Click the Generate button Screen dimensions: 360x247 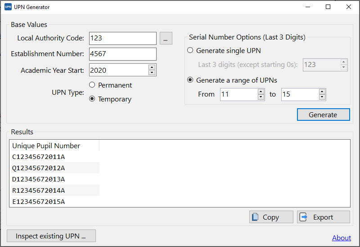[x=323, y=115]
